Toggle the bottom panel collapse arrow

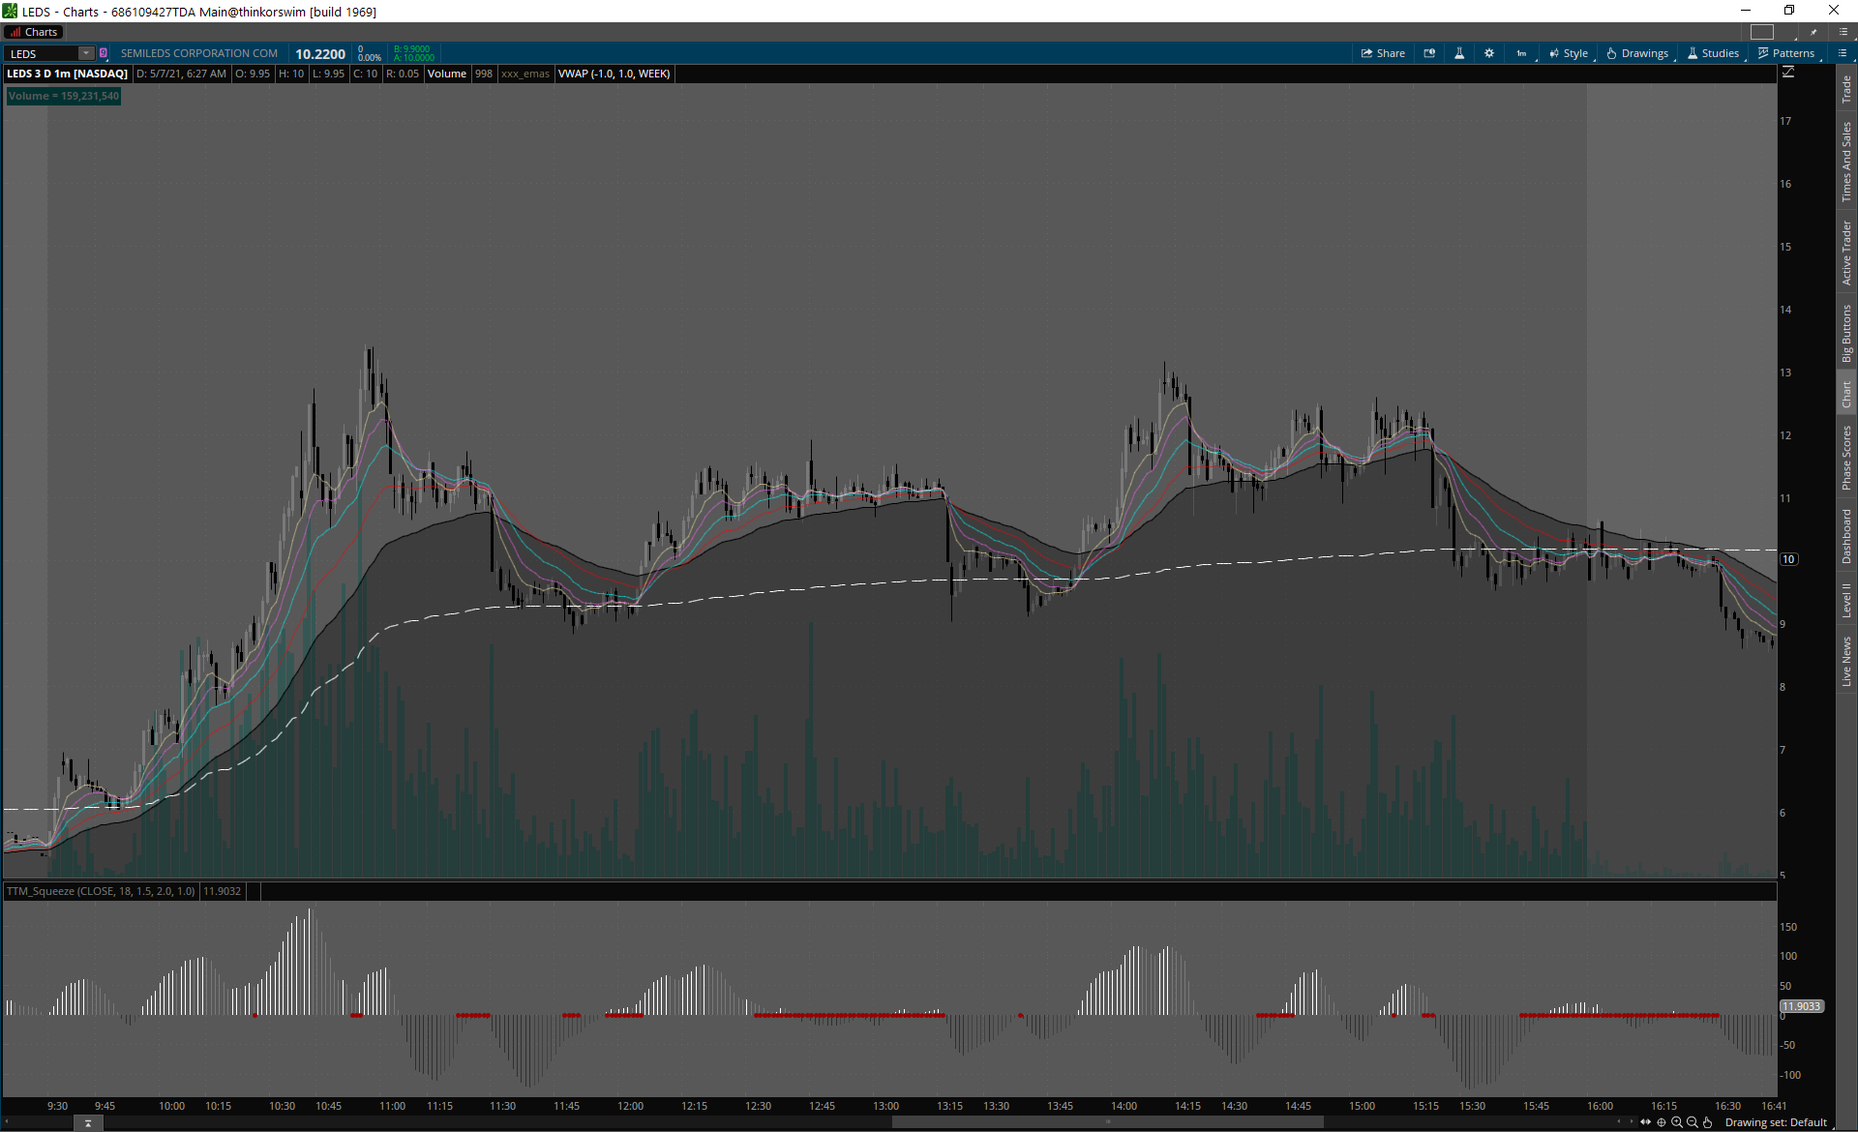click(x=88, y=1123)
